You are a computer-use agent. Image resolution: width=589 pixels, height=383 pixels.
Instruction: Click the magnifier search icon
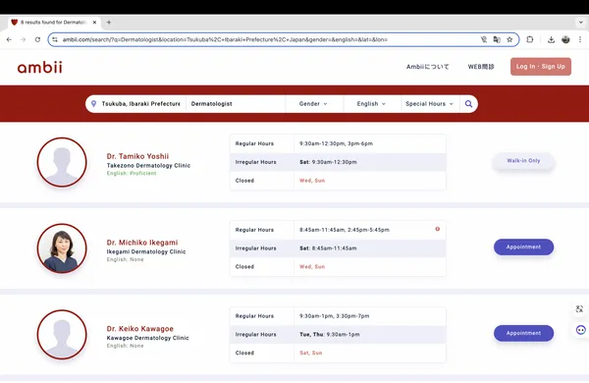[468, 104]
